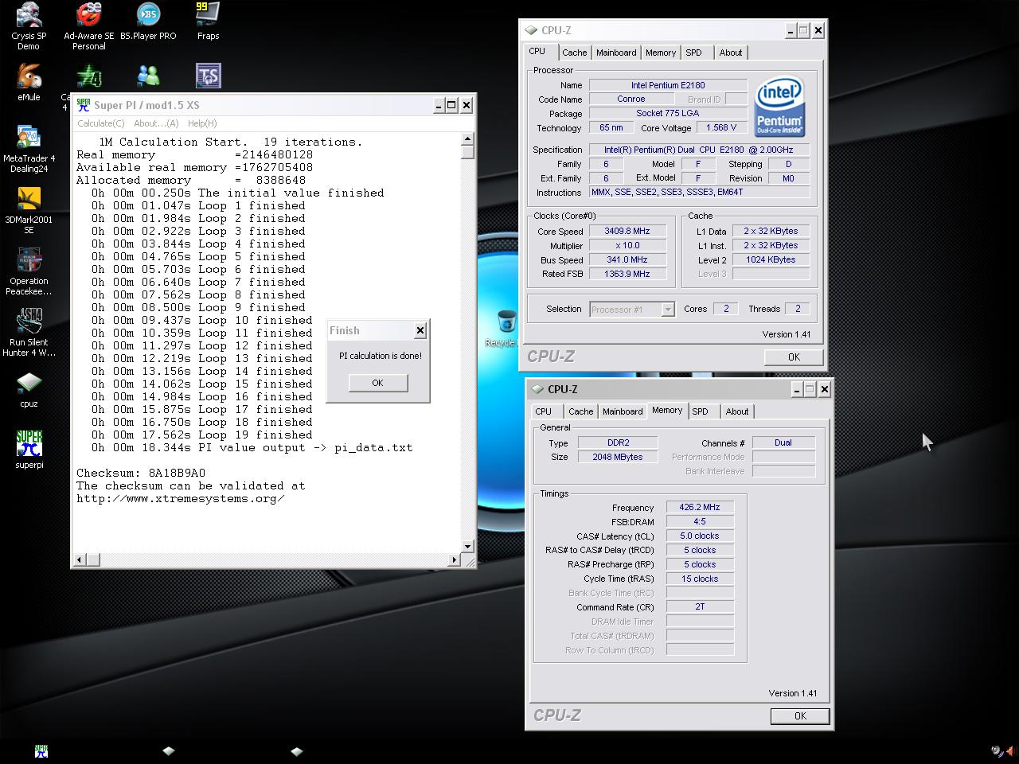Click the top CPU-Z window title icon
This screenshot has height=764, width=1019.
click(x=531, y=30)
